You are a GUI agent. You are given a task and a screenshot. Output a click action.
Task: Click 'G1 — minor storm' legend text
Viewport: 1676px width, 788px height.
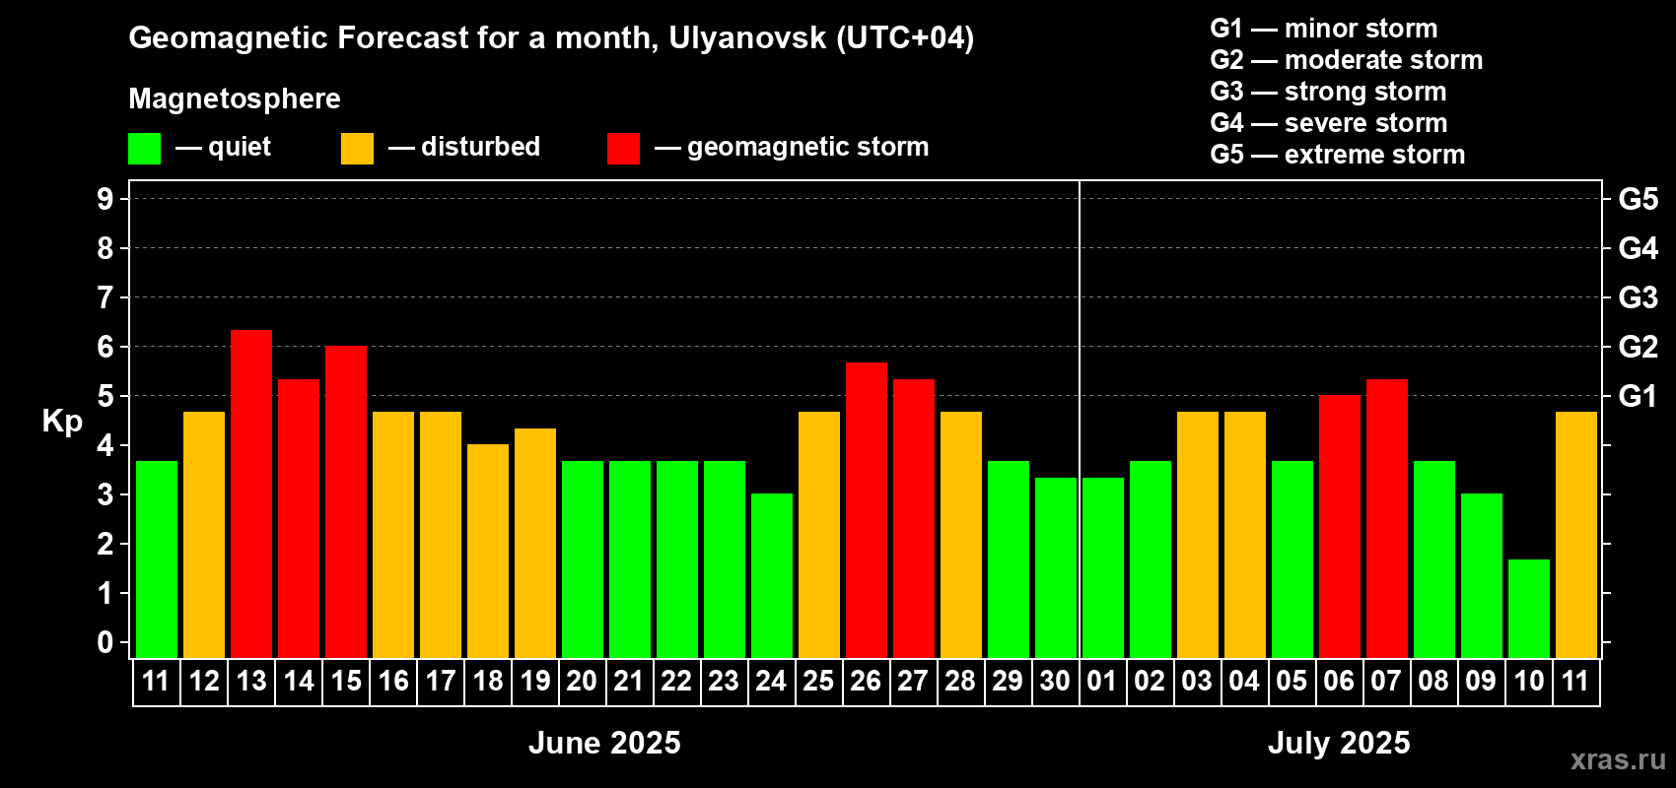point(1324,29)
